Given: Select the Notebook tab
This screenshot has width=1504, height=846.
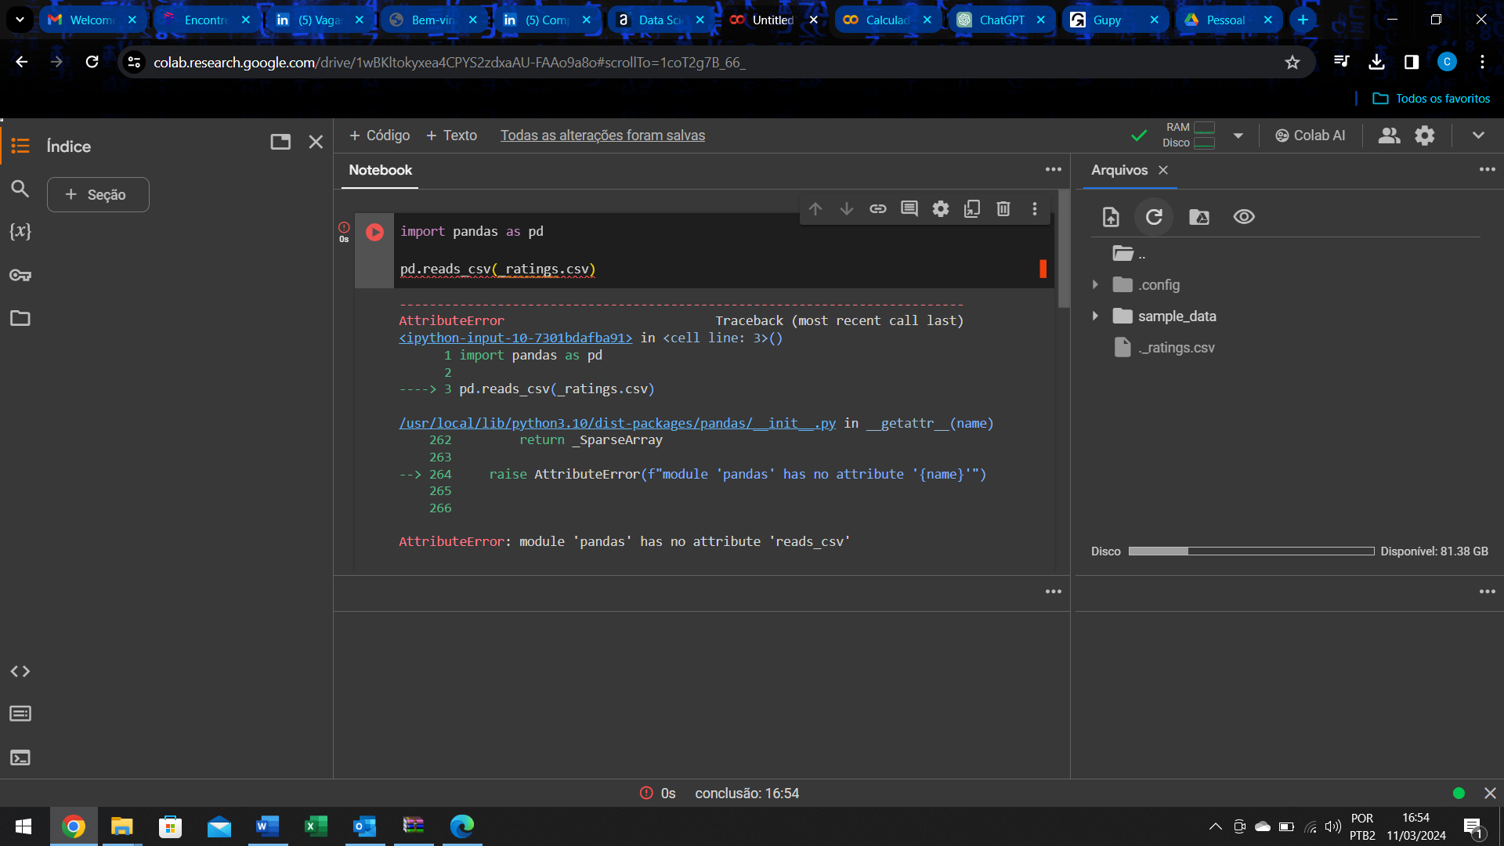Looking at the screenshot, I should point(380,170).
